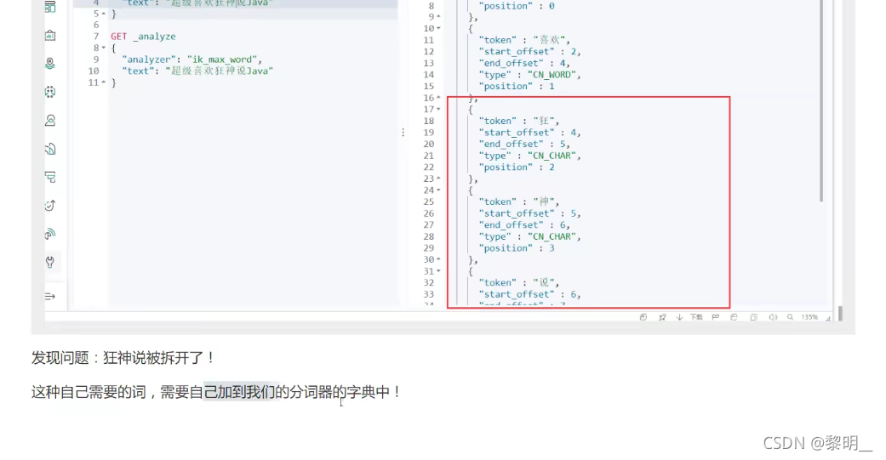Click the "analyzer": "ik_max_word" line
The image size is (886, 460).
click(191, 60)
